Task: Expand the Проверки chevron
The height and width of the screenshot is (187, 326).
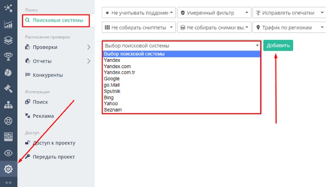Action: [89, 47]
